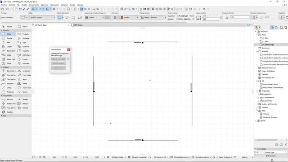Image resolution: width=288 pixels, height=162 pixels.
Task: Open the Archivo menu
Action: coord(4,5)
